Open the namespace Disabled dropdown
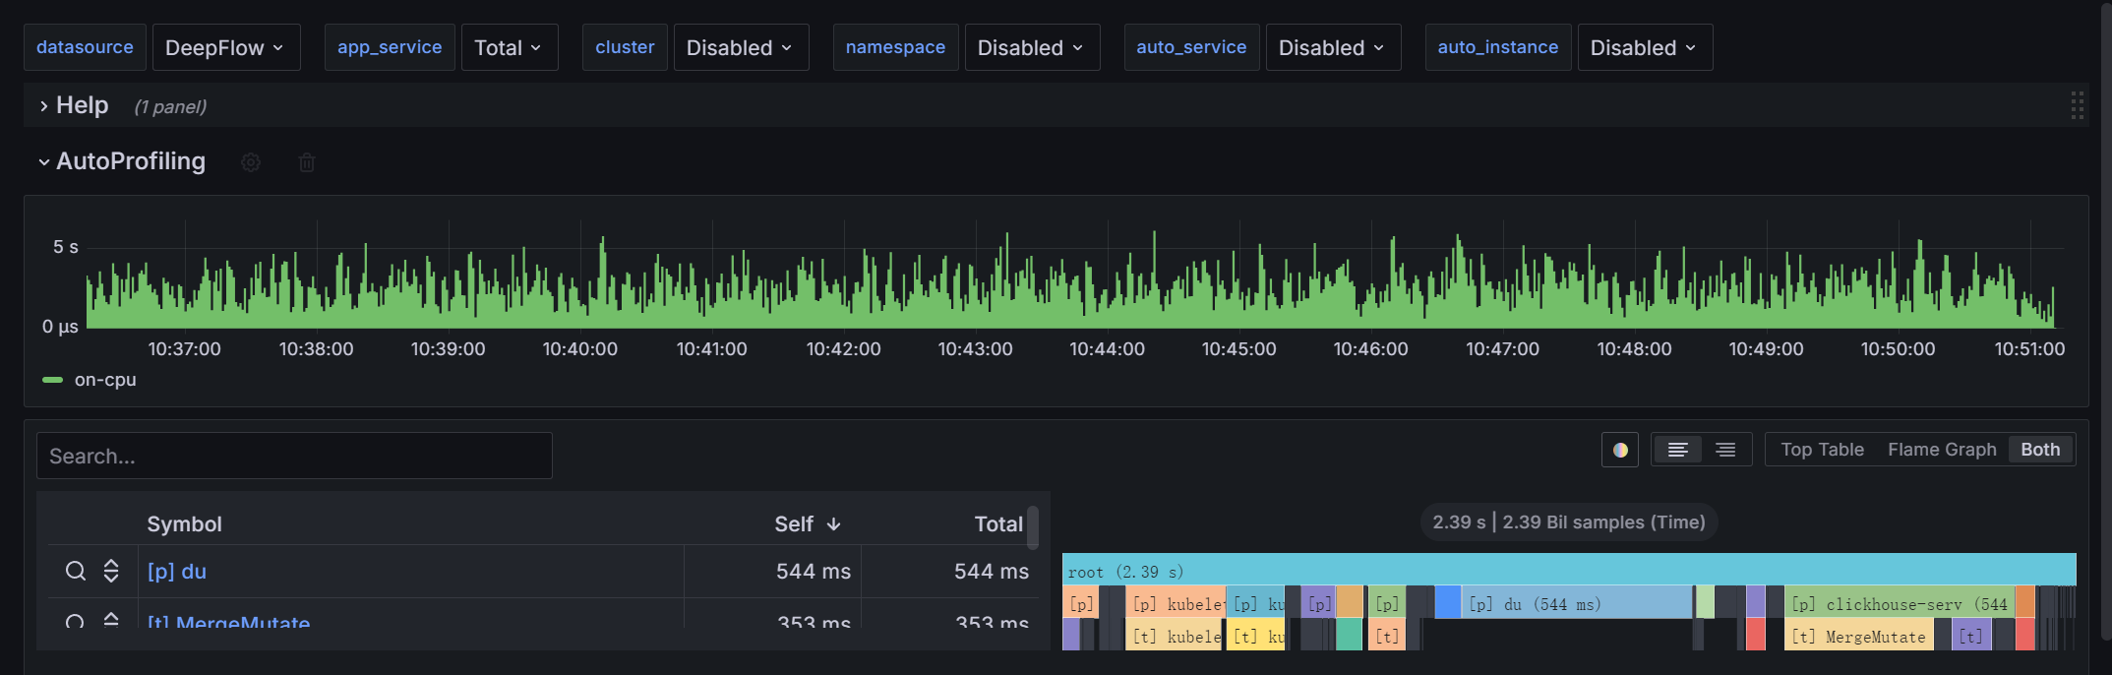 pos(1032,47)
